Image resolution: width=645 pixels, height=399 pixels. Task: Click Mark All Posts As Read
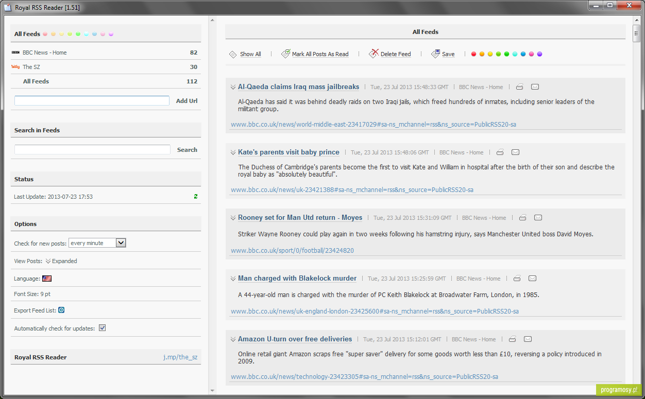320,54
